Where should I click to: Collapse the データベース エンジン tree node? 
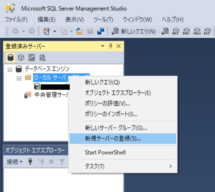coord(10,70)
